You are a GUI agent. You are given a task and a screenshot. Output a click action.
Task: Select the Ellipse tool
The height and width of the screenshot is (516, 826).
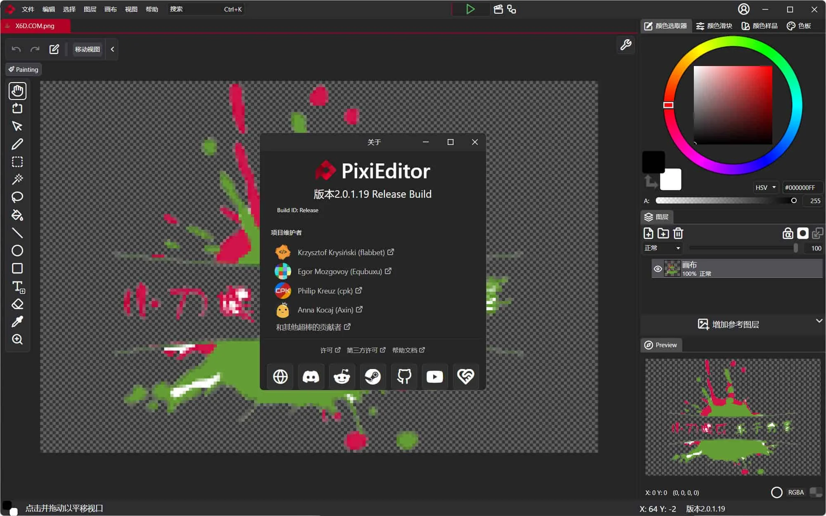(x=17, y=251)
